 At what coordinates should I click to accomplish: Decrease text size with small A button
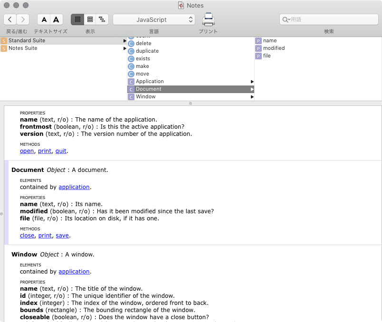click(44, 19)
